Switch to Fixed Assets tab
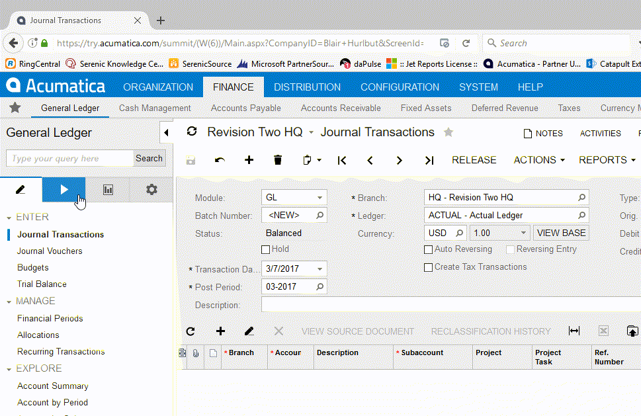The height and width of the screenshot is (416, 641). click(426, 108)
